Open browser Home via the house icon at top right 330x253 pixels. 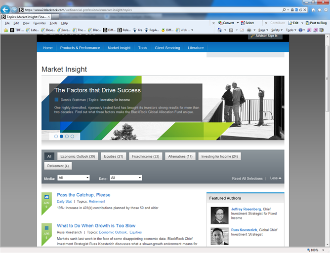coord(313,10)
